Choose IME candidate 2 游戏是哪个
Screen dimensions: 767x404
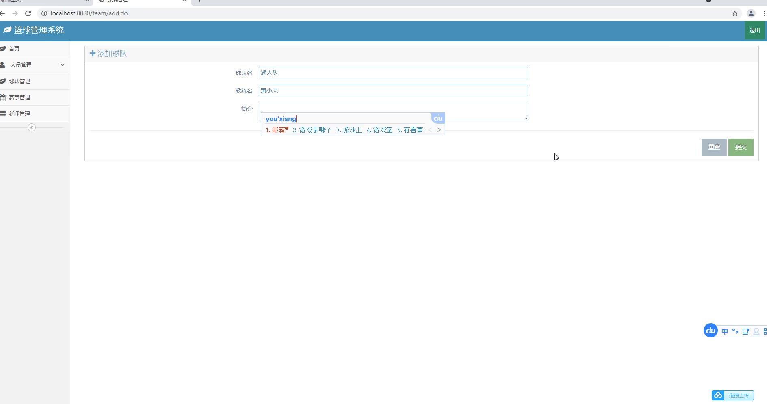click(x=312, y=130)
